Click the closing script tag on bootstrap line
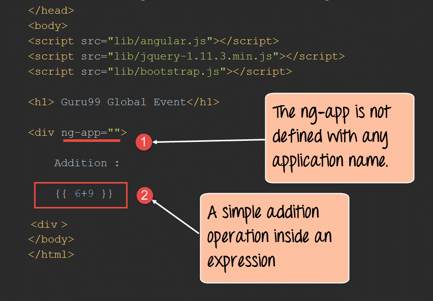 pyautogui.click(x=259, y=71)
